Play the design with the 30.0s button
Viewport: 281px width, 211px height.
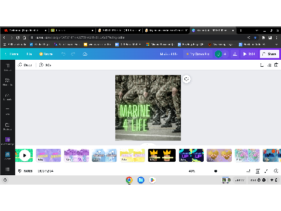coord(249,54)
